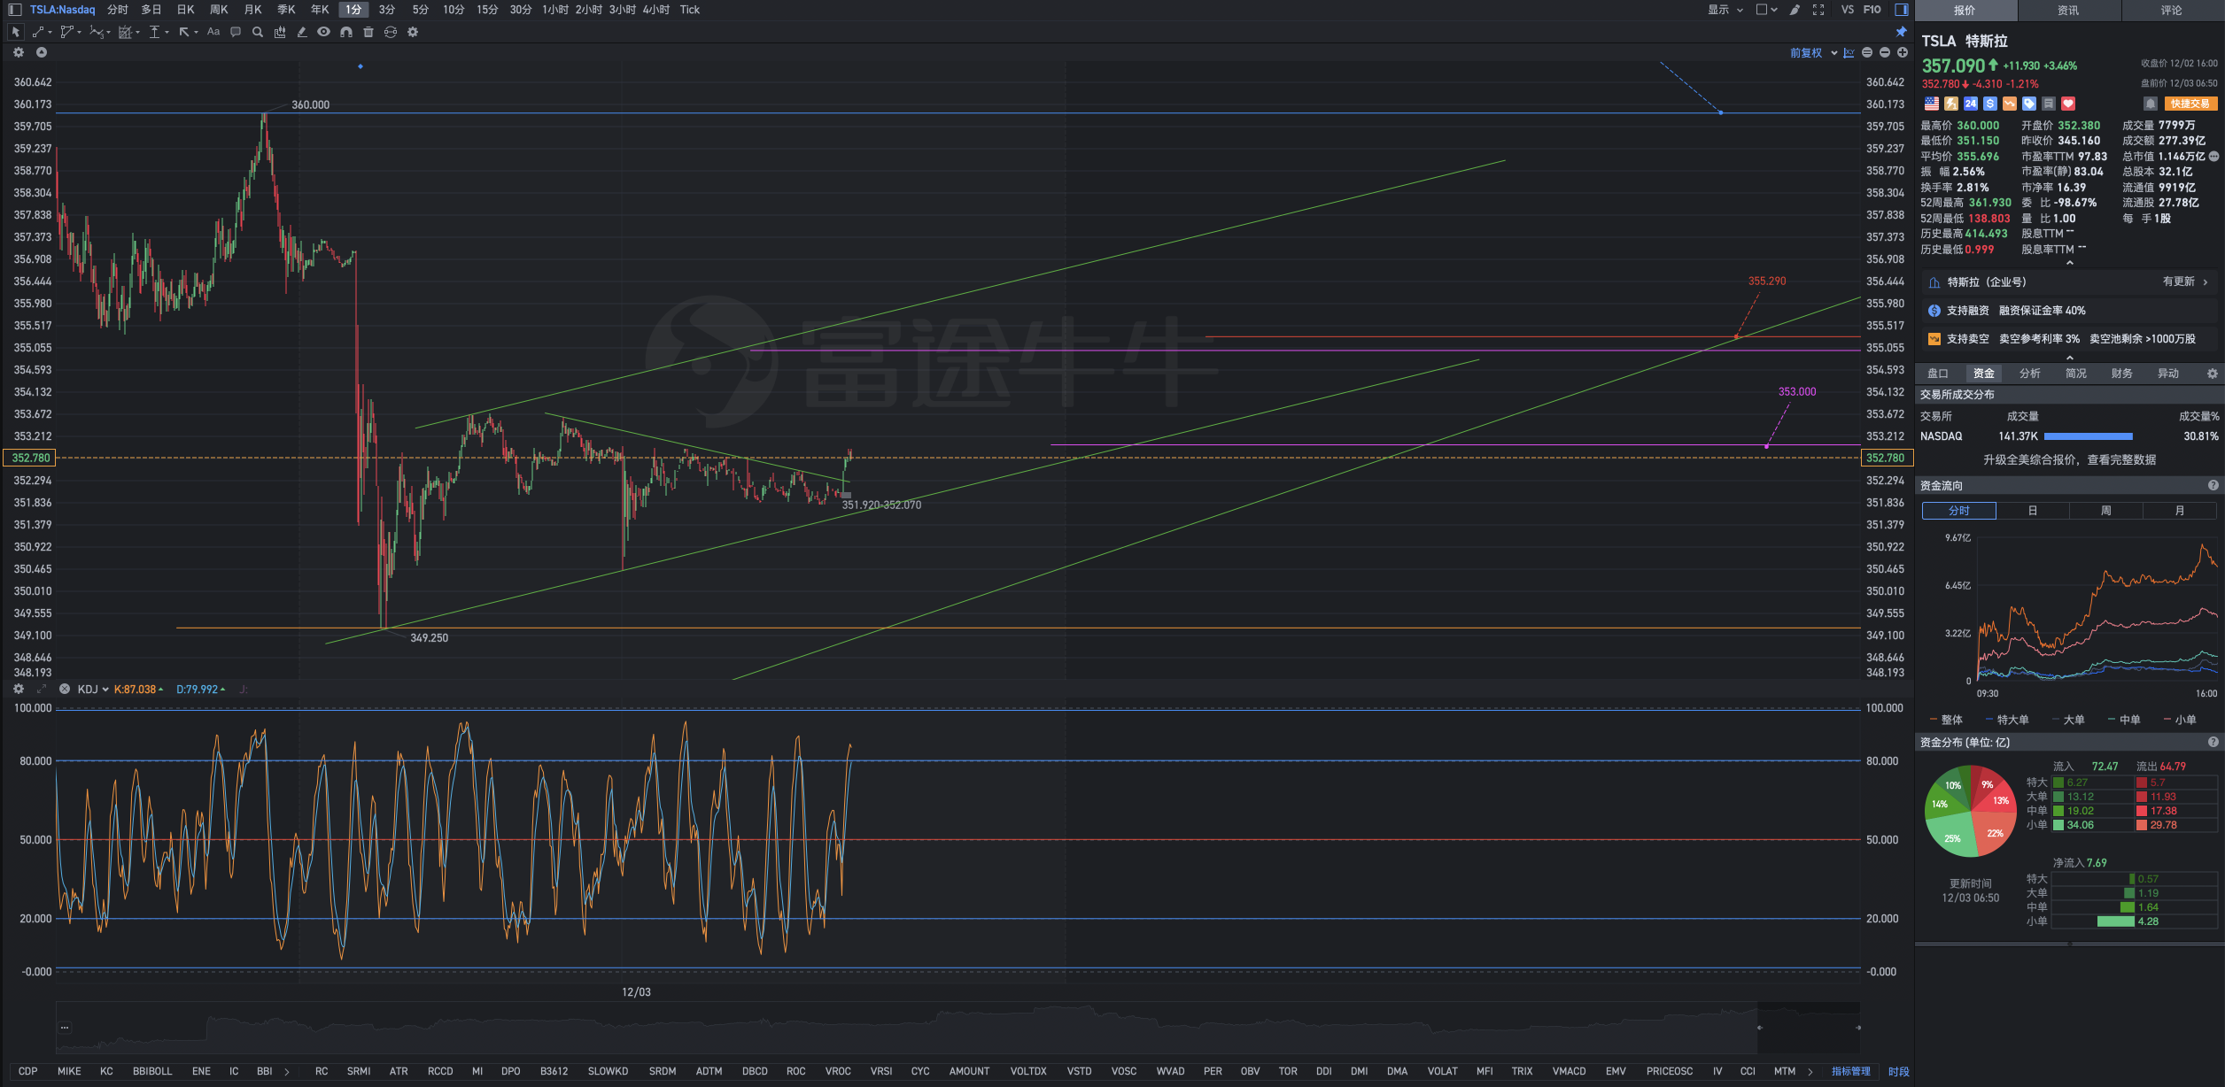The height and width of the screenshot is (1087, 2225).
Task: Select the price range measure tool
Action: pyautogui.click(x=156, y=32)
